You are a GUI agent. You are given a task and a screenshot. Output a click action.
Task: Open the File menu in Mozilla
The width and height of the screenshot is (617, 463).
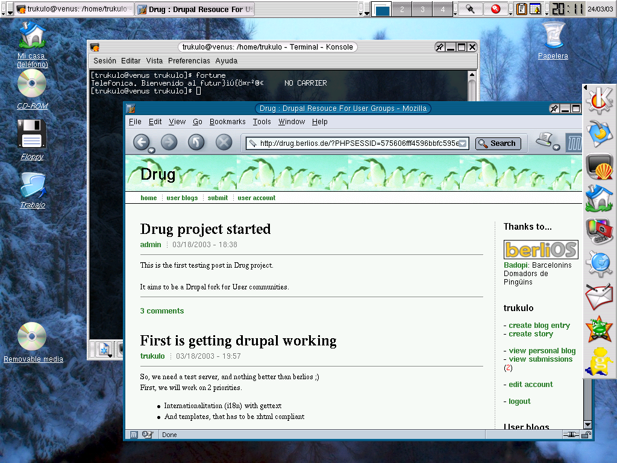(x=135, y=122)
